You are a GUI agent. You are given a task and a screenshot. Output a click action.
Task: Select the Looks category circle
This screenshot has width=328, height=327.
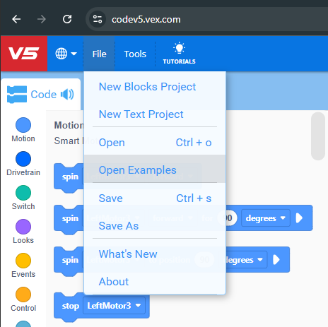(x=23, y=227)
